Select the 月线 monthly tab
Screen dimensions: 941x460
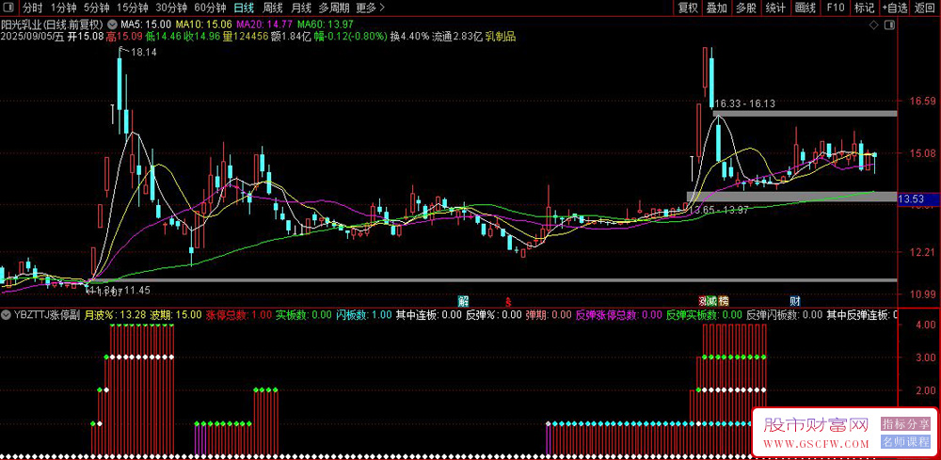coord(301,8)
